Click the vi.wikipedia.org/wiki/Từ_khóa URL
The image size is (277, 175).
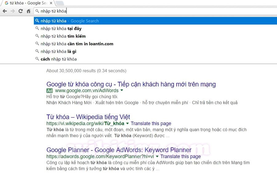point(85,123)
